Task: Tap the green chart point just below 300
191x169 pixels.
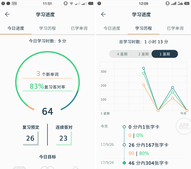Action: (x=144, y=73)
